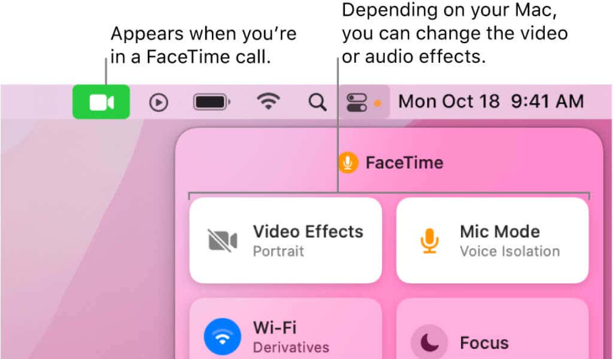Screen dimensions: 613x359
Task: Toggle the Control Center icon
Action: pyautogui.click(x=357, y=102)
